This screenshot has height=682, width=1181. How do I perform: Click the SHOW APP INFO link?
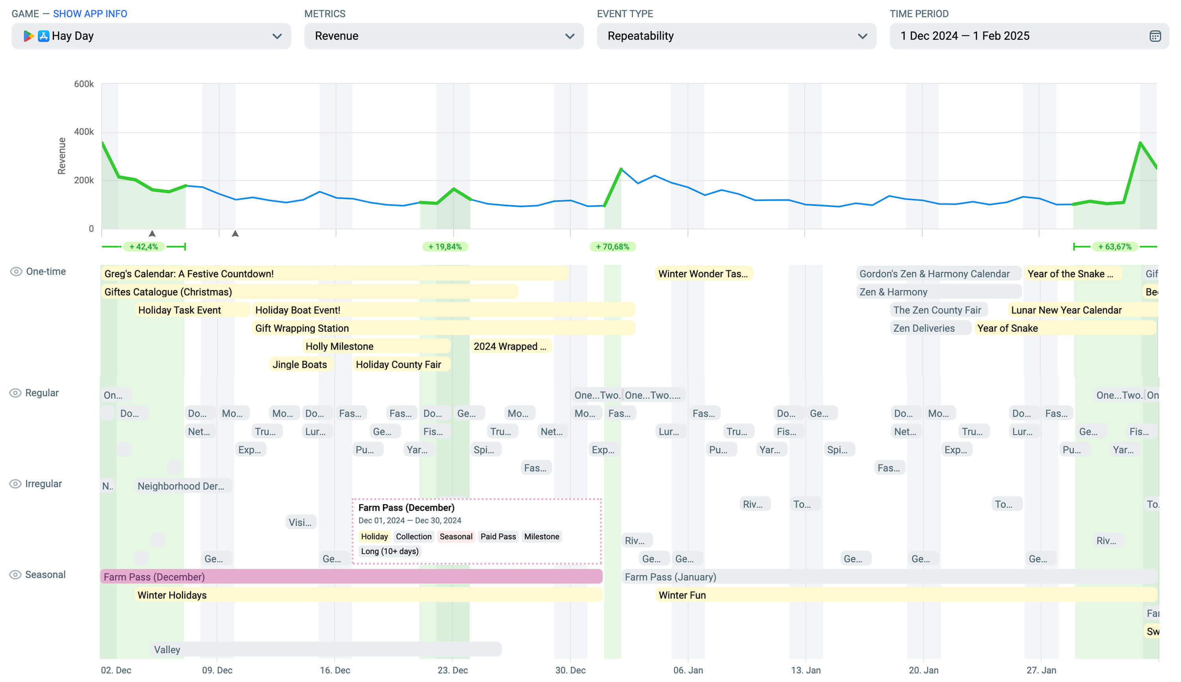point(90,13)
